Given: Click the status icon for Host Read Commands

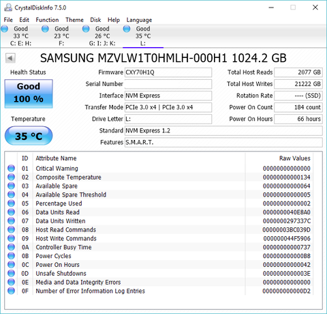Looking at the screenshot, I should click(x=11, y=229).
